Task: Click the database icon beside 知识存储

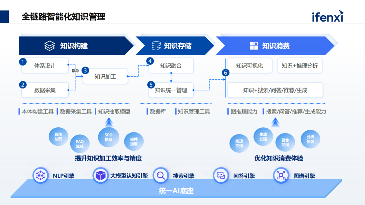Action: [x=156, y=46]
